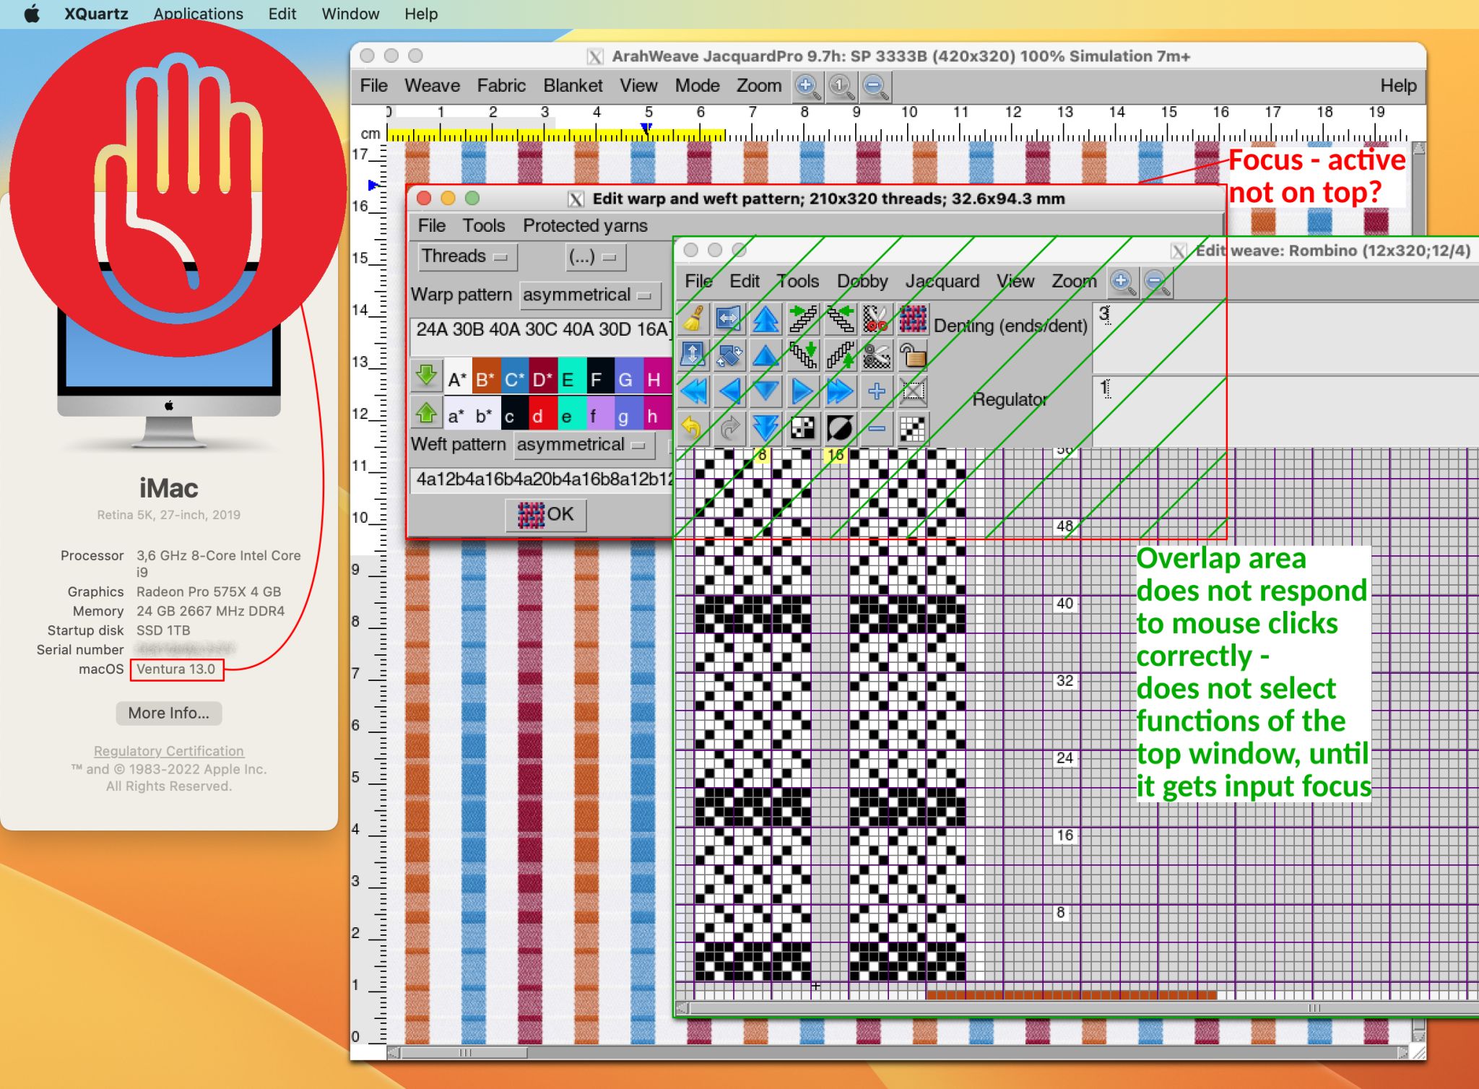Open the Fabric menu in ArahWeave
Viewport: 1479px width, 1089px height.
[501, 86]
